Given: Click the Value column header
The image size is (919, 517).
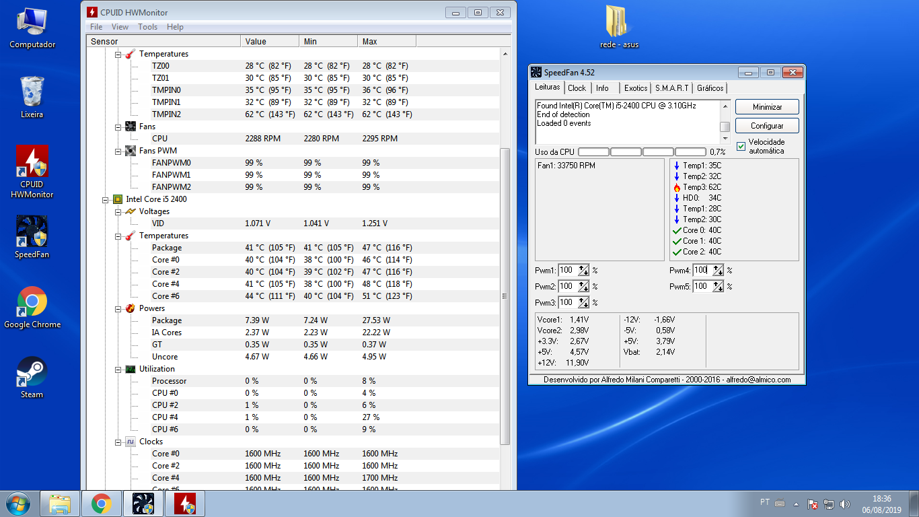Looking at the screenshot, I should pyautogui.click(x=270, y=42).
